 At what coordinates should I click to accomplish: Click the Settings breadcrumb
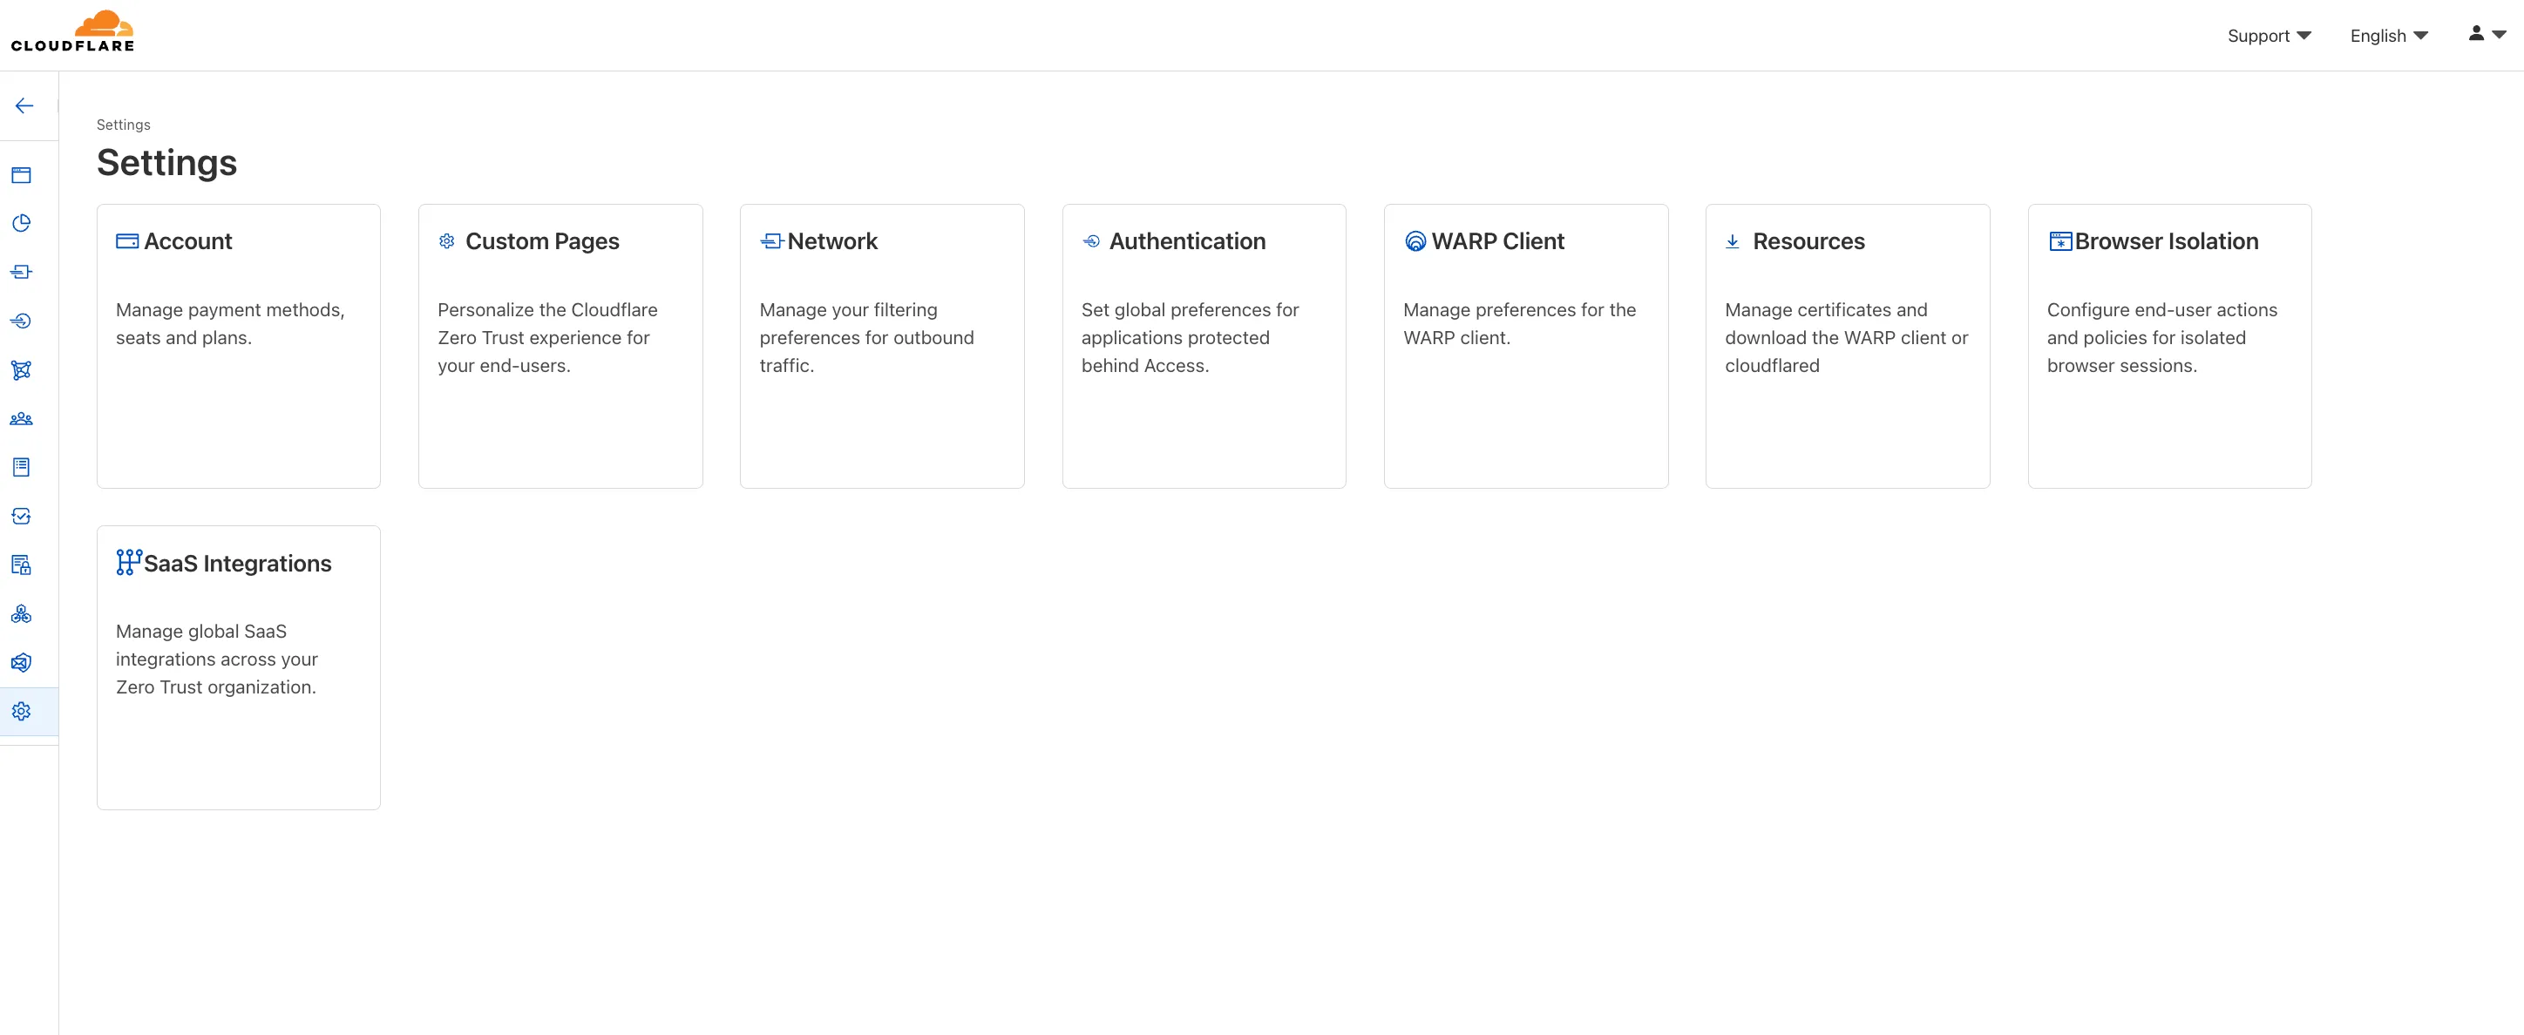click(x=124, y=125)
